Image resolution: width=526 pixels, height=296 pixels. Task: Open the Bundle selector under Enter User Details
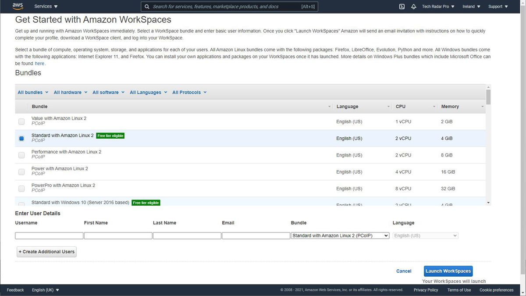[x=340, y=235]
